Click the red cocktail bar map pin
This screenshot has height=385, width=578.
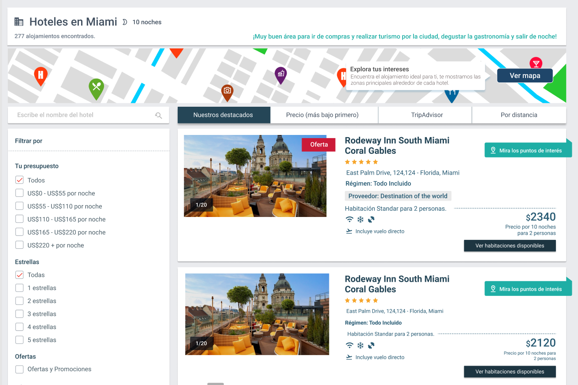536,64
